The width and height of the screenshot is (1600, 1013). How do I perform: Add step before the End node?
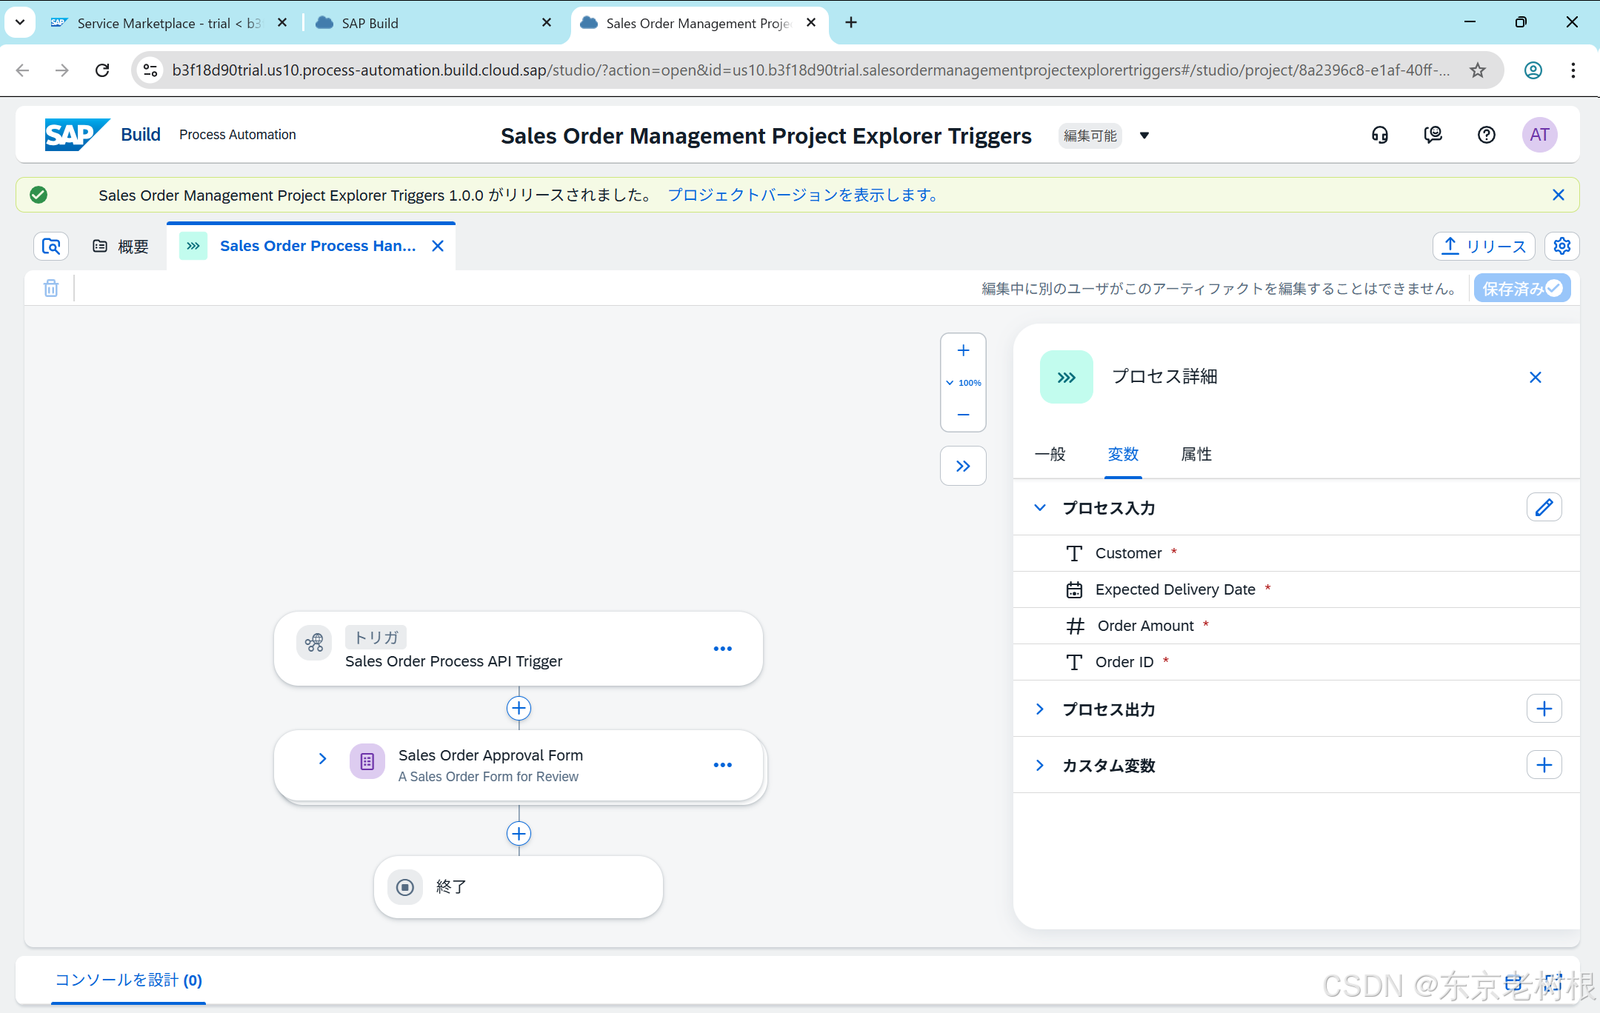pyautogui.click(x=519, y=834)
